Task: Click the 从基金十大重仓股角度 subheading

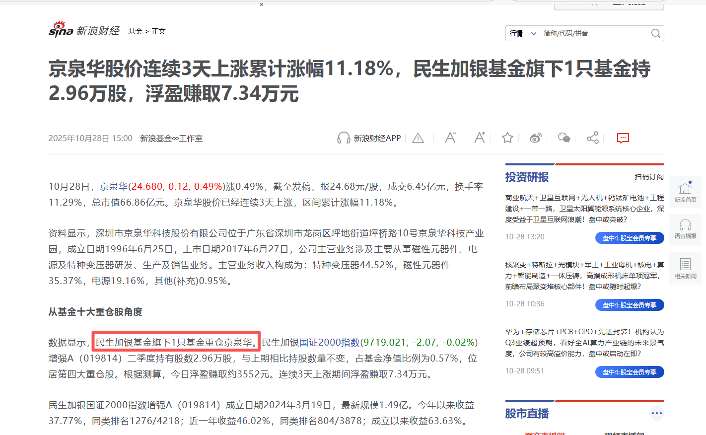Action: [x=95, y=312]
